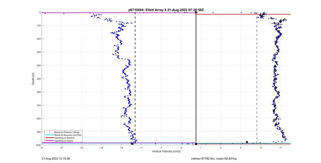Click the magenta line legend sample
Screen dimensions: 321x163
tap(49, 141)
